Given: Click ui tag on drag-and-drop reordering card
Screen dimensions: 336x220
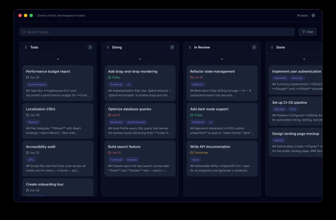Looking at the screenshot, I should 128,84.
